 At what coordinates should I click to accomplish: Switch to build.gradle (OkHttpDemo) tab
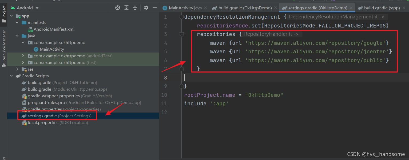[242, 8]
